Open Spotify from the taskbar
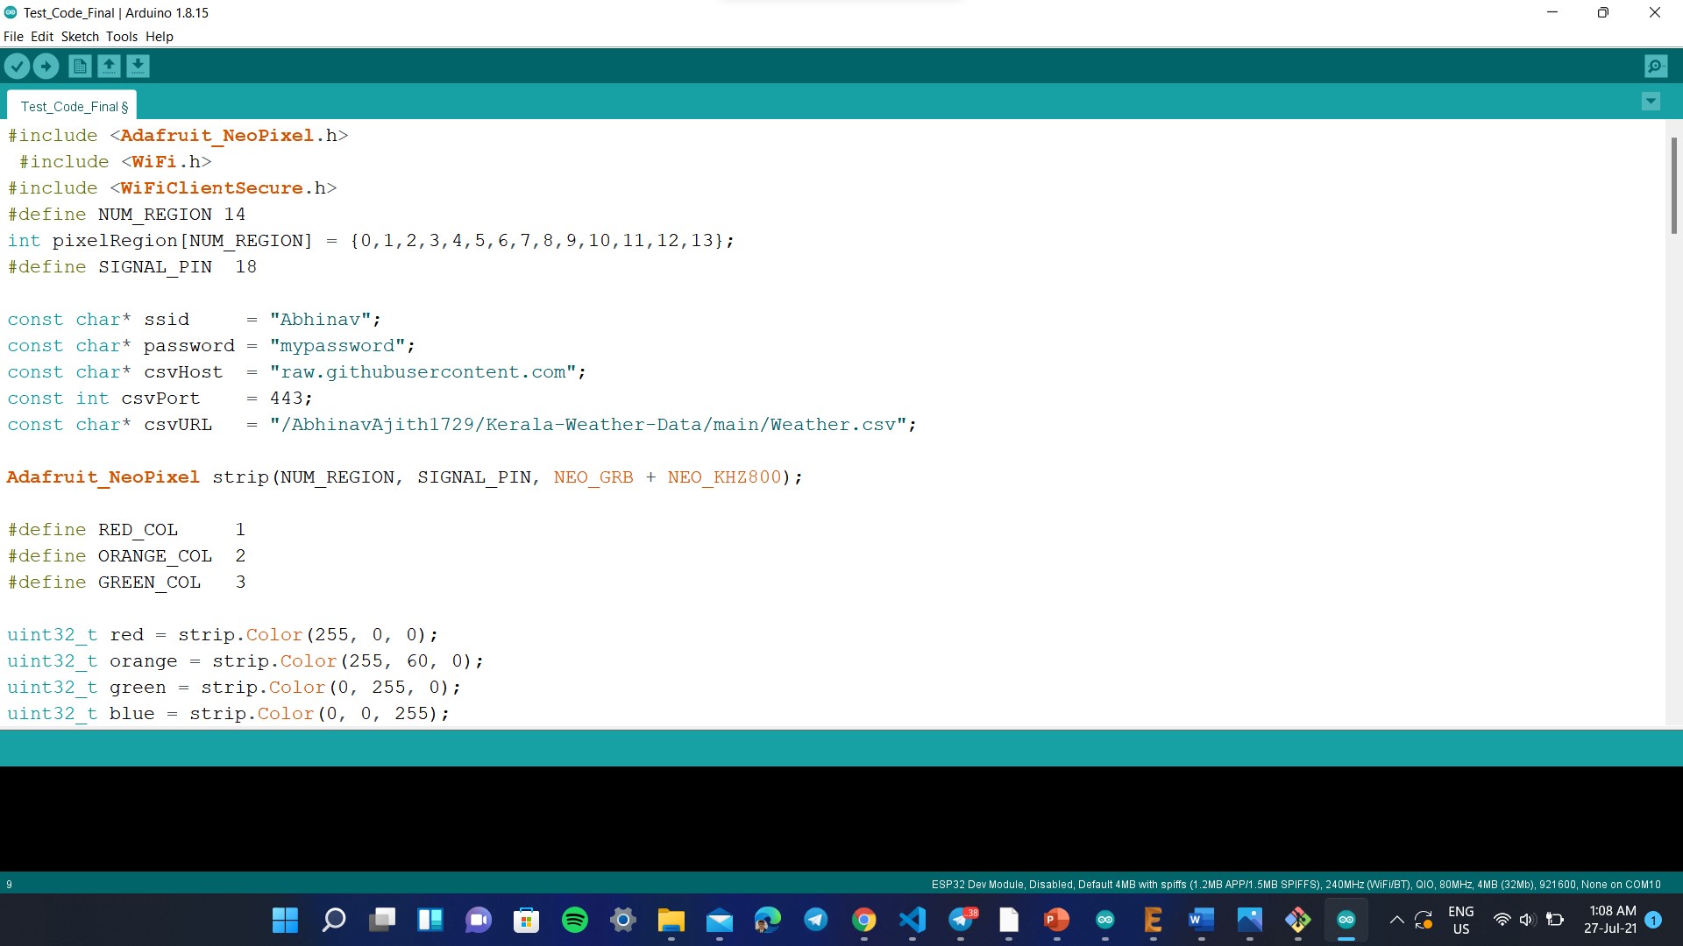 tap(574, 920)
